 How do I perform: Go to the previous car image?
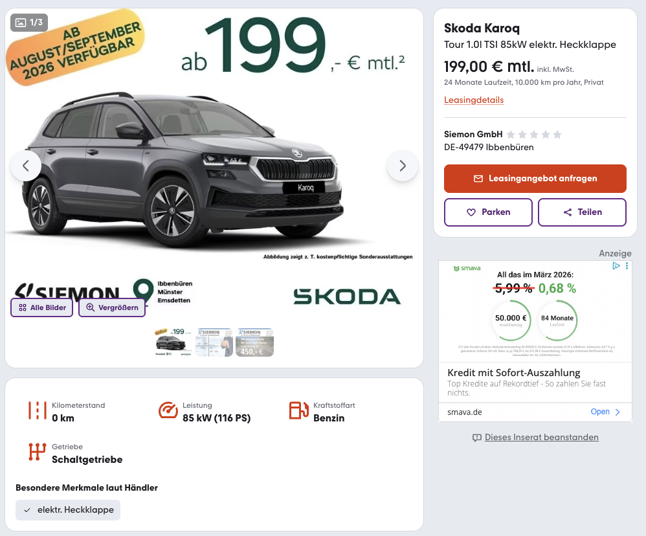pyautogui.click(x=26, y=166)
